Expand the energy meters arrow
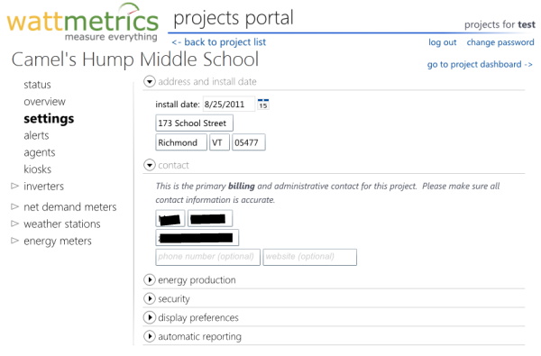The height and width of the screenshot is (356, 541). coord(14,241)
